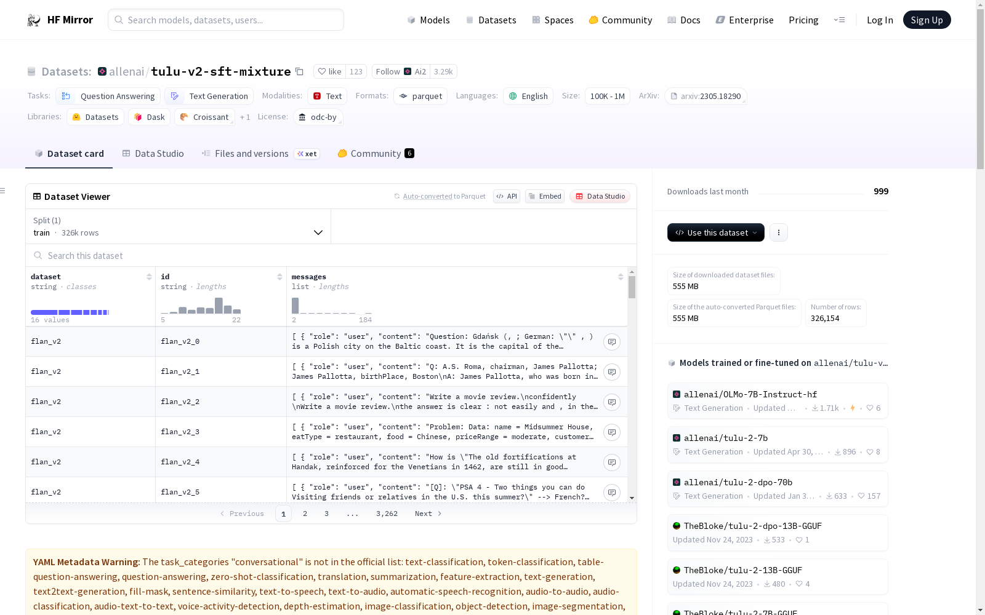Click the id lengths histogram
The height and width of the screenshot is (615, 985).
[201, 306]
